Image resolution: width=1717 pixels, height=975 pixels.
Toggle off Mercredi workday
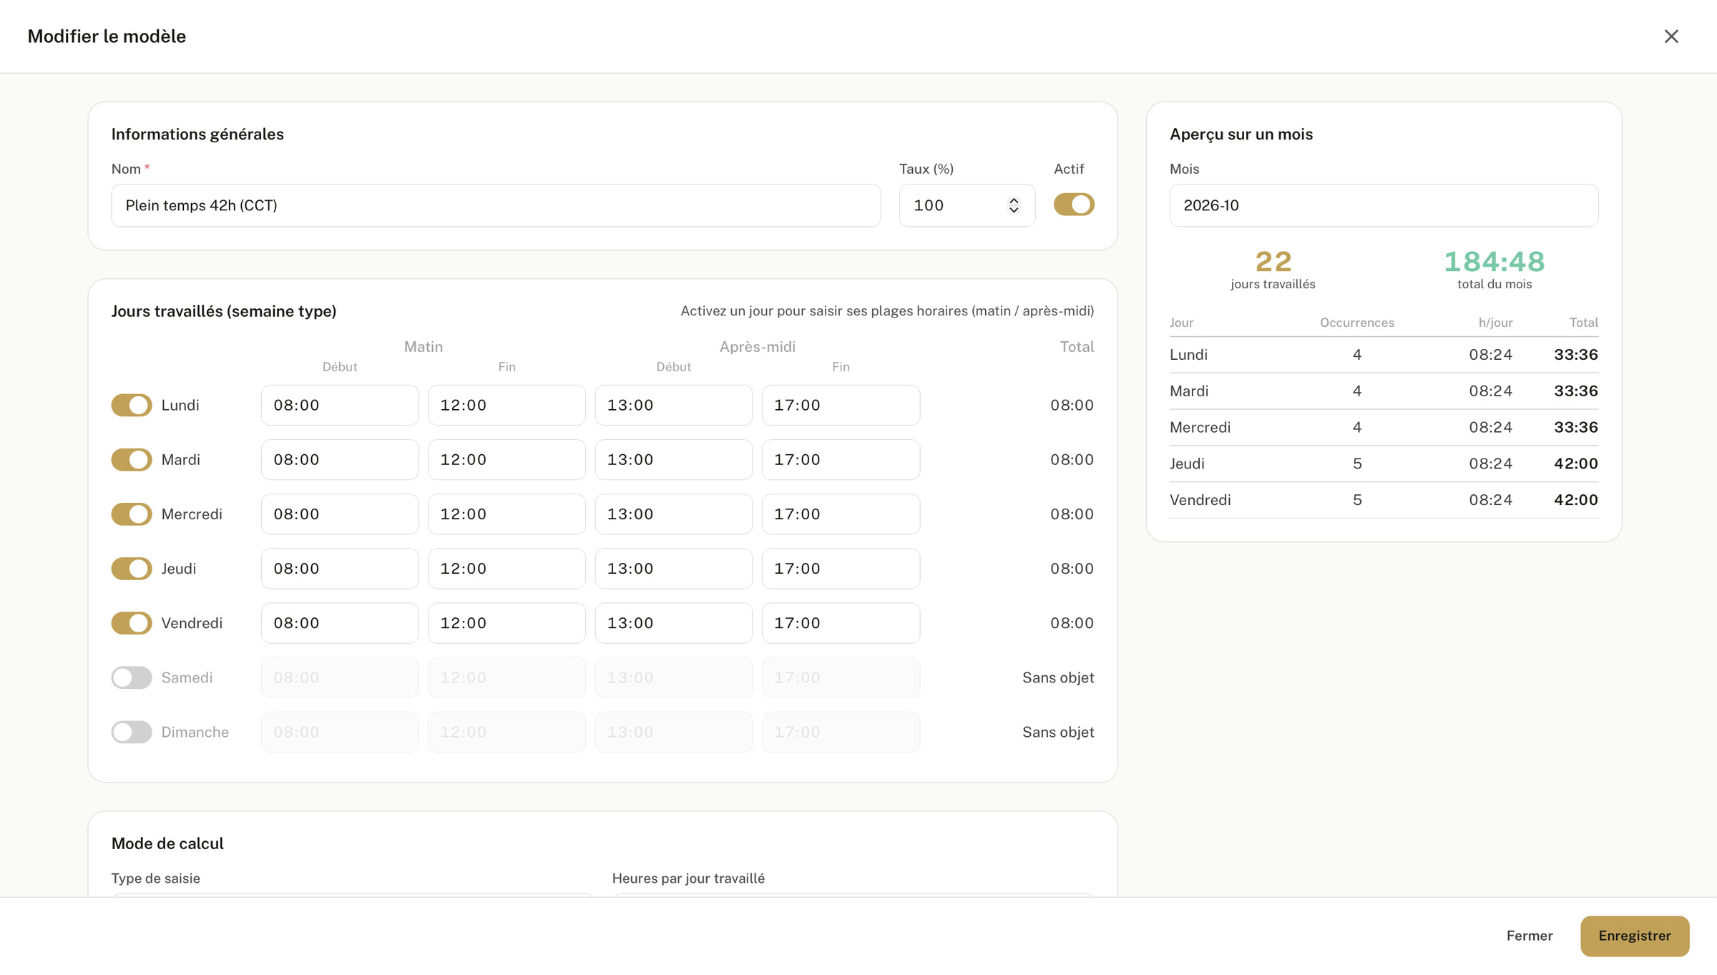tap(132, 514)
